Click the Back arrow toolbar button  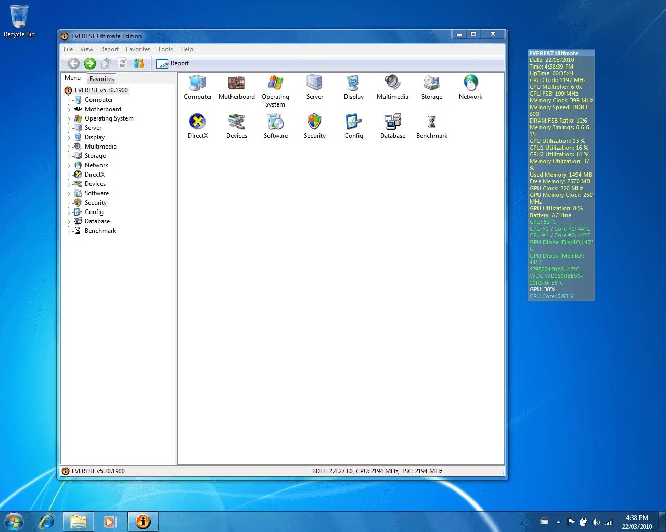coord(74,63)
